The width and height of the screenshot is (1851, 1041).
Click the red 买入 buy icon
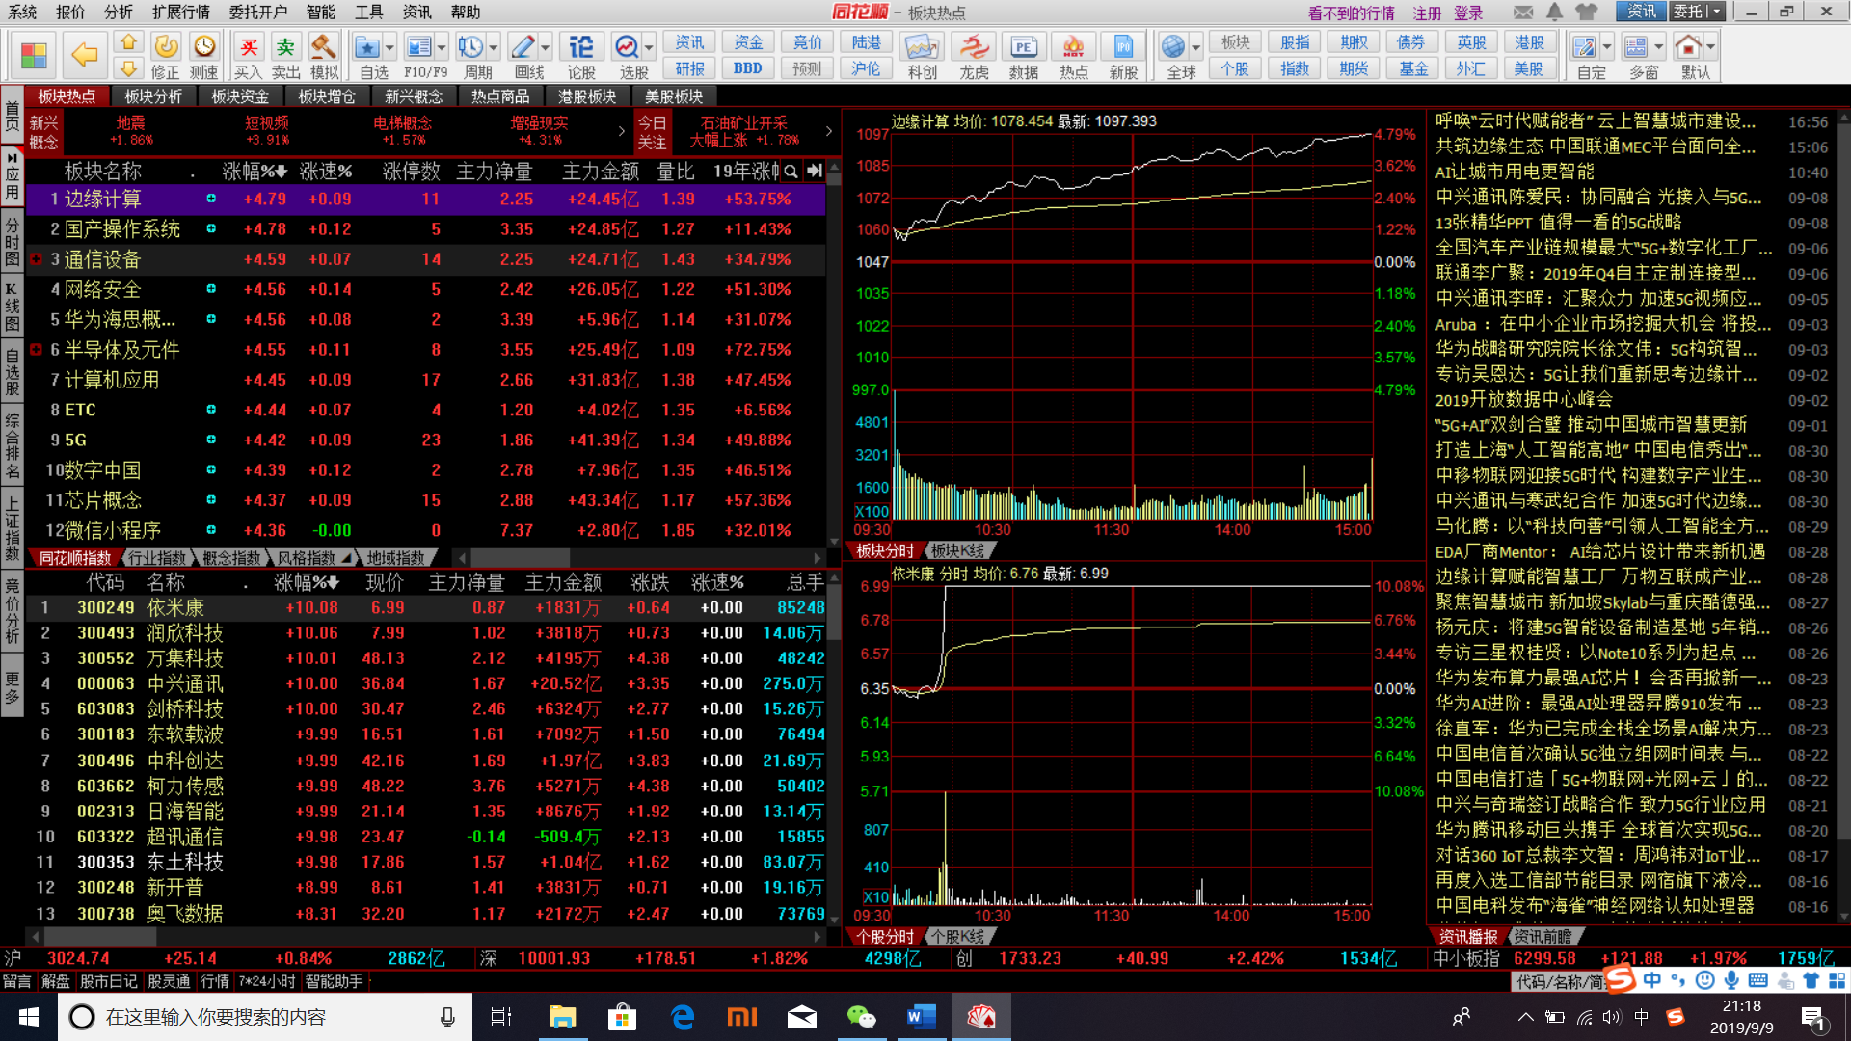coord(248,47)
